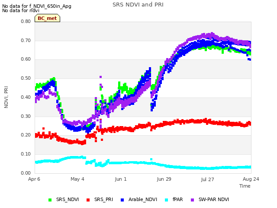The image size is (277, 208).
Task: Click the chart title SRS NDVI and PRI
Action: pyautogui.click(x=138, y=5)
